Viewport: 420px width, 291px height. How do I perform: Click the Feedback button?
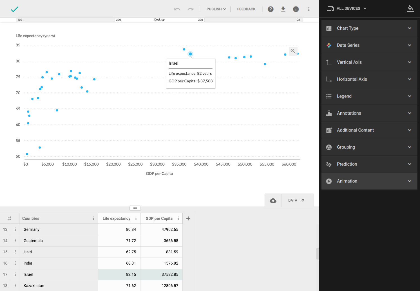pyautogui.click(x=246, y=9)
